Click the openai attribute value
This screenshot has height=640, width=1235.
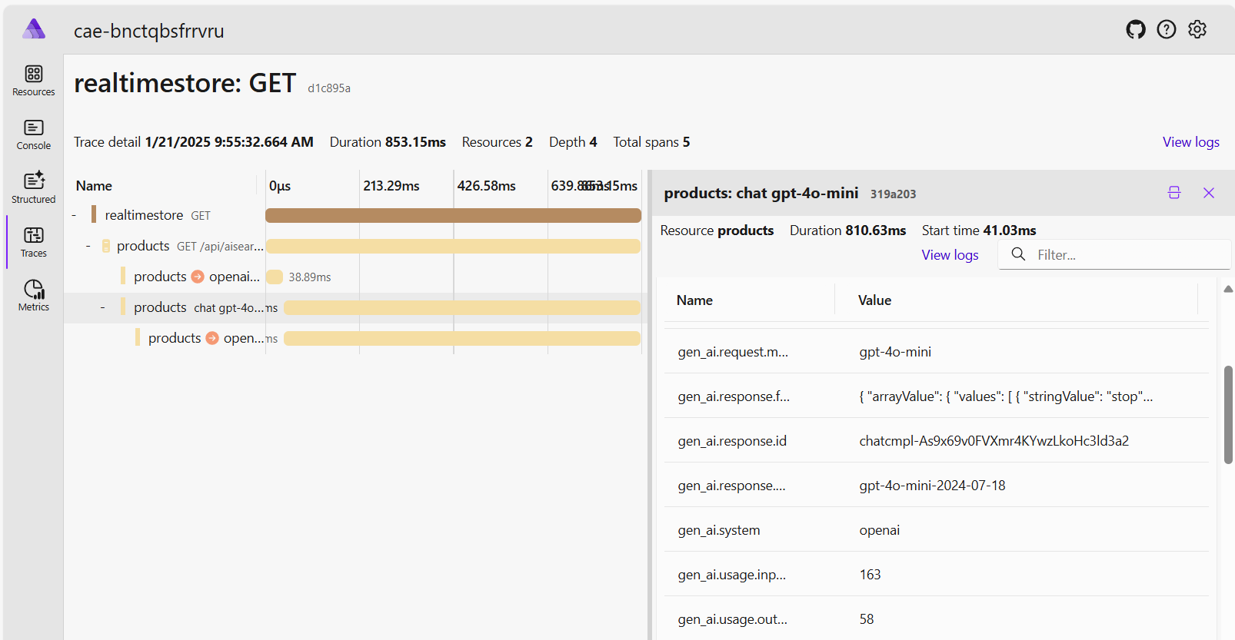tap(880, 530)
